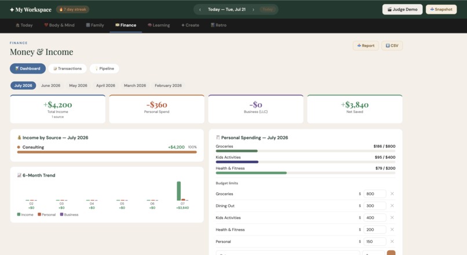Select May 2026 month
The height and width of the screenshot is (255, 467).
coord(78,86)
